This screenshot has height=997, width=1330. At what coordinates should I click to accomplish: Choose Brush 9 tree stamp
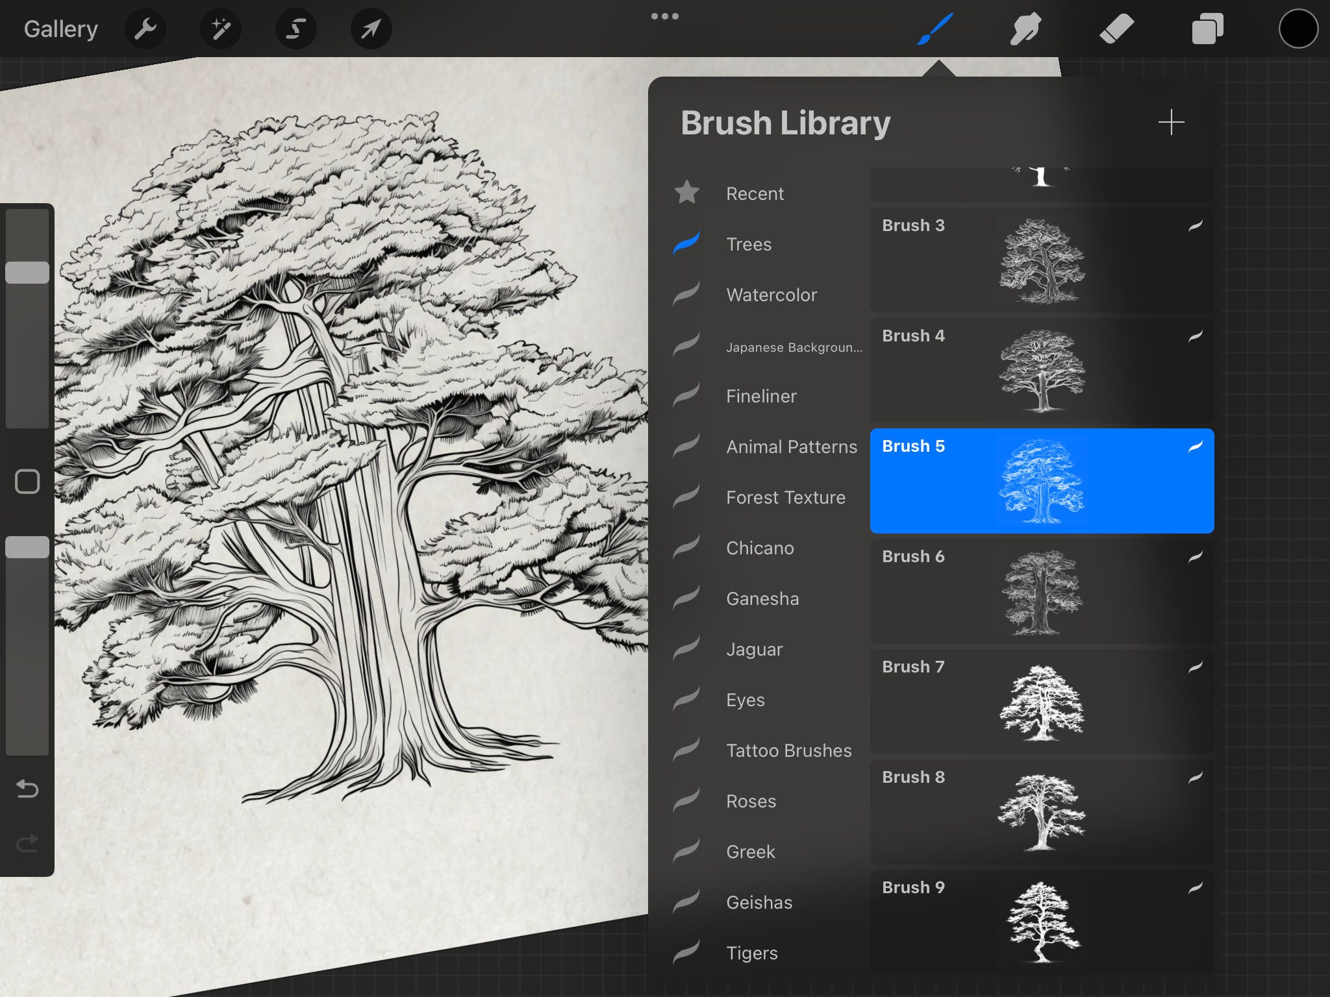1042,922
